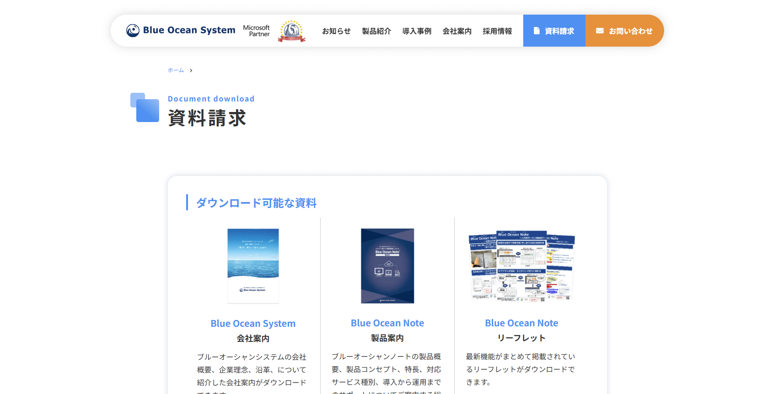
Task: Open the leaflet pages thumbnail
Action: point(521,266)
